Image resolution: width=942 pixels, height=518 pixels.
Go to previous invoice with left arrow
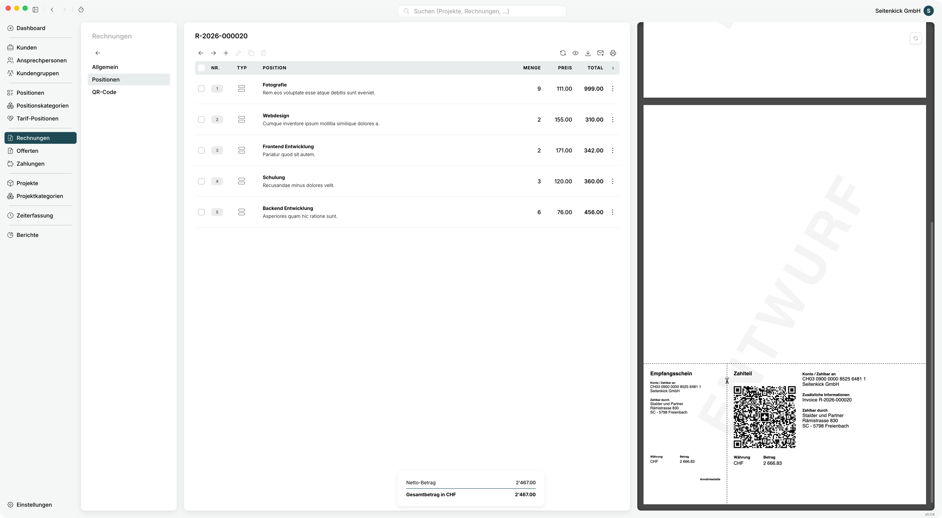[x=201, y=53]
